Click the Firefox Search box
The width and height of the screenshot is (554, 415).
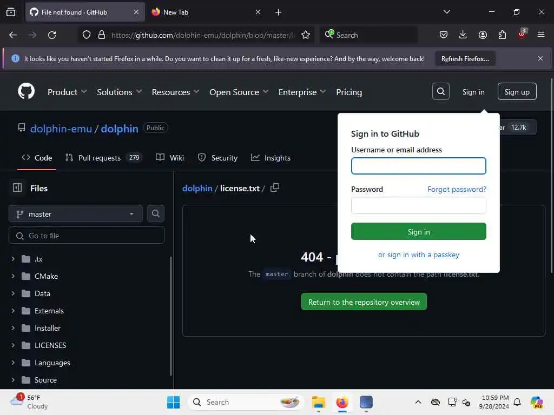pos(368,35)
